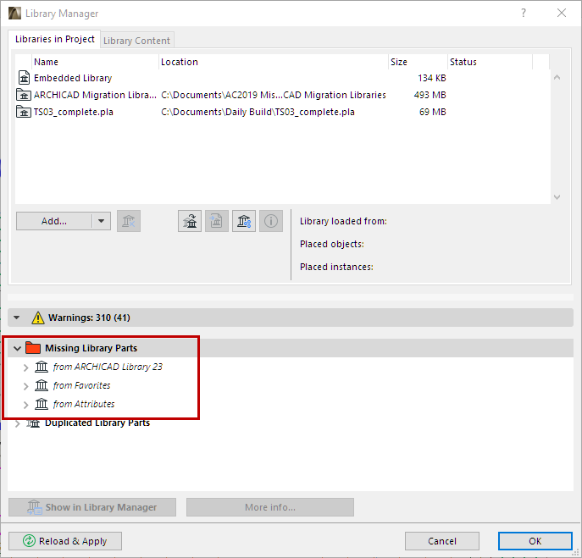Click the embed library icon button
Viewport: 582px width, 558px height.
217,221
